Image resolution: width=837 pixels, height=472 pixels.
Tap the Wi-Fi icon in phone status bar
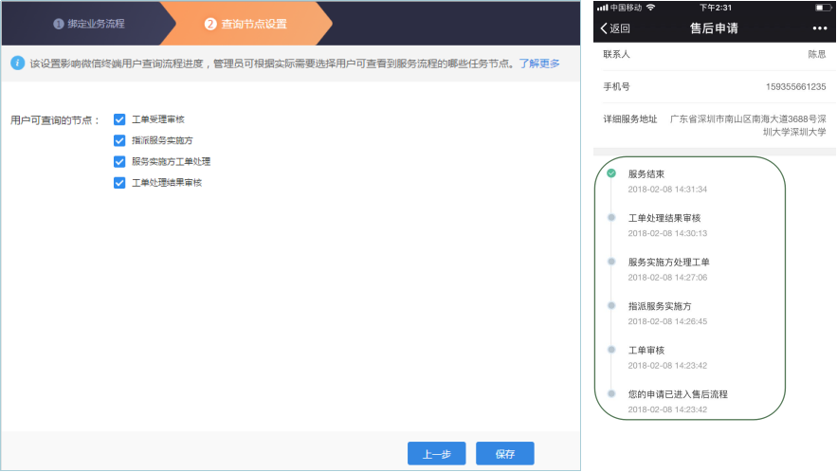point(650,8)
